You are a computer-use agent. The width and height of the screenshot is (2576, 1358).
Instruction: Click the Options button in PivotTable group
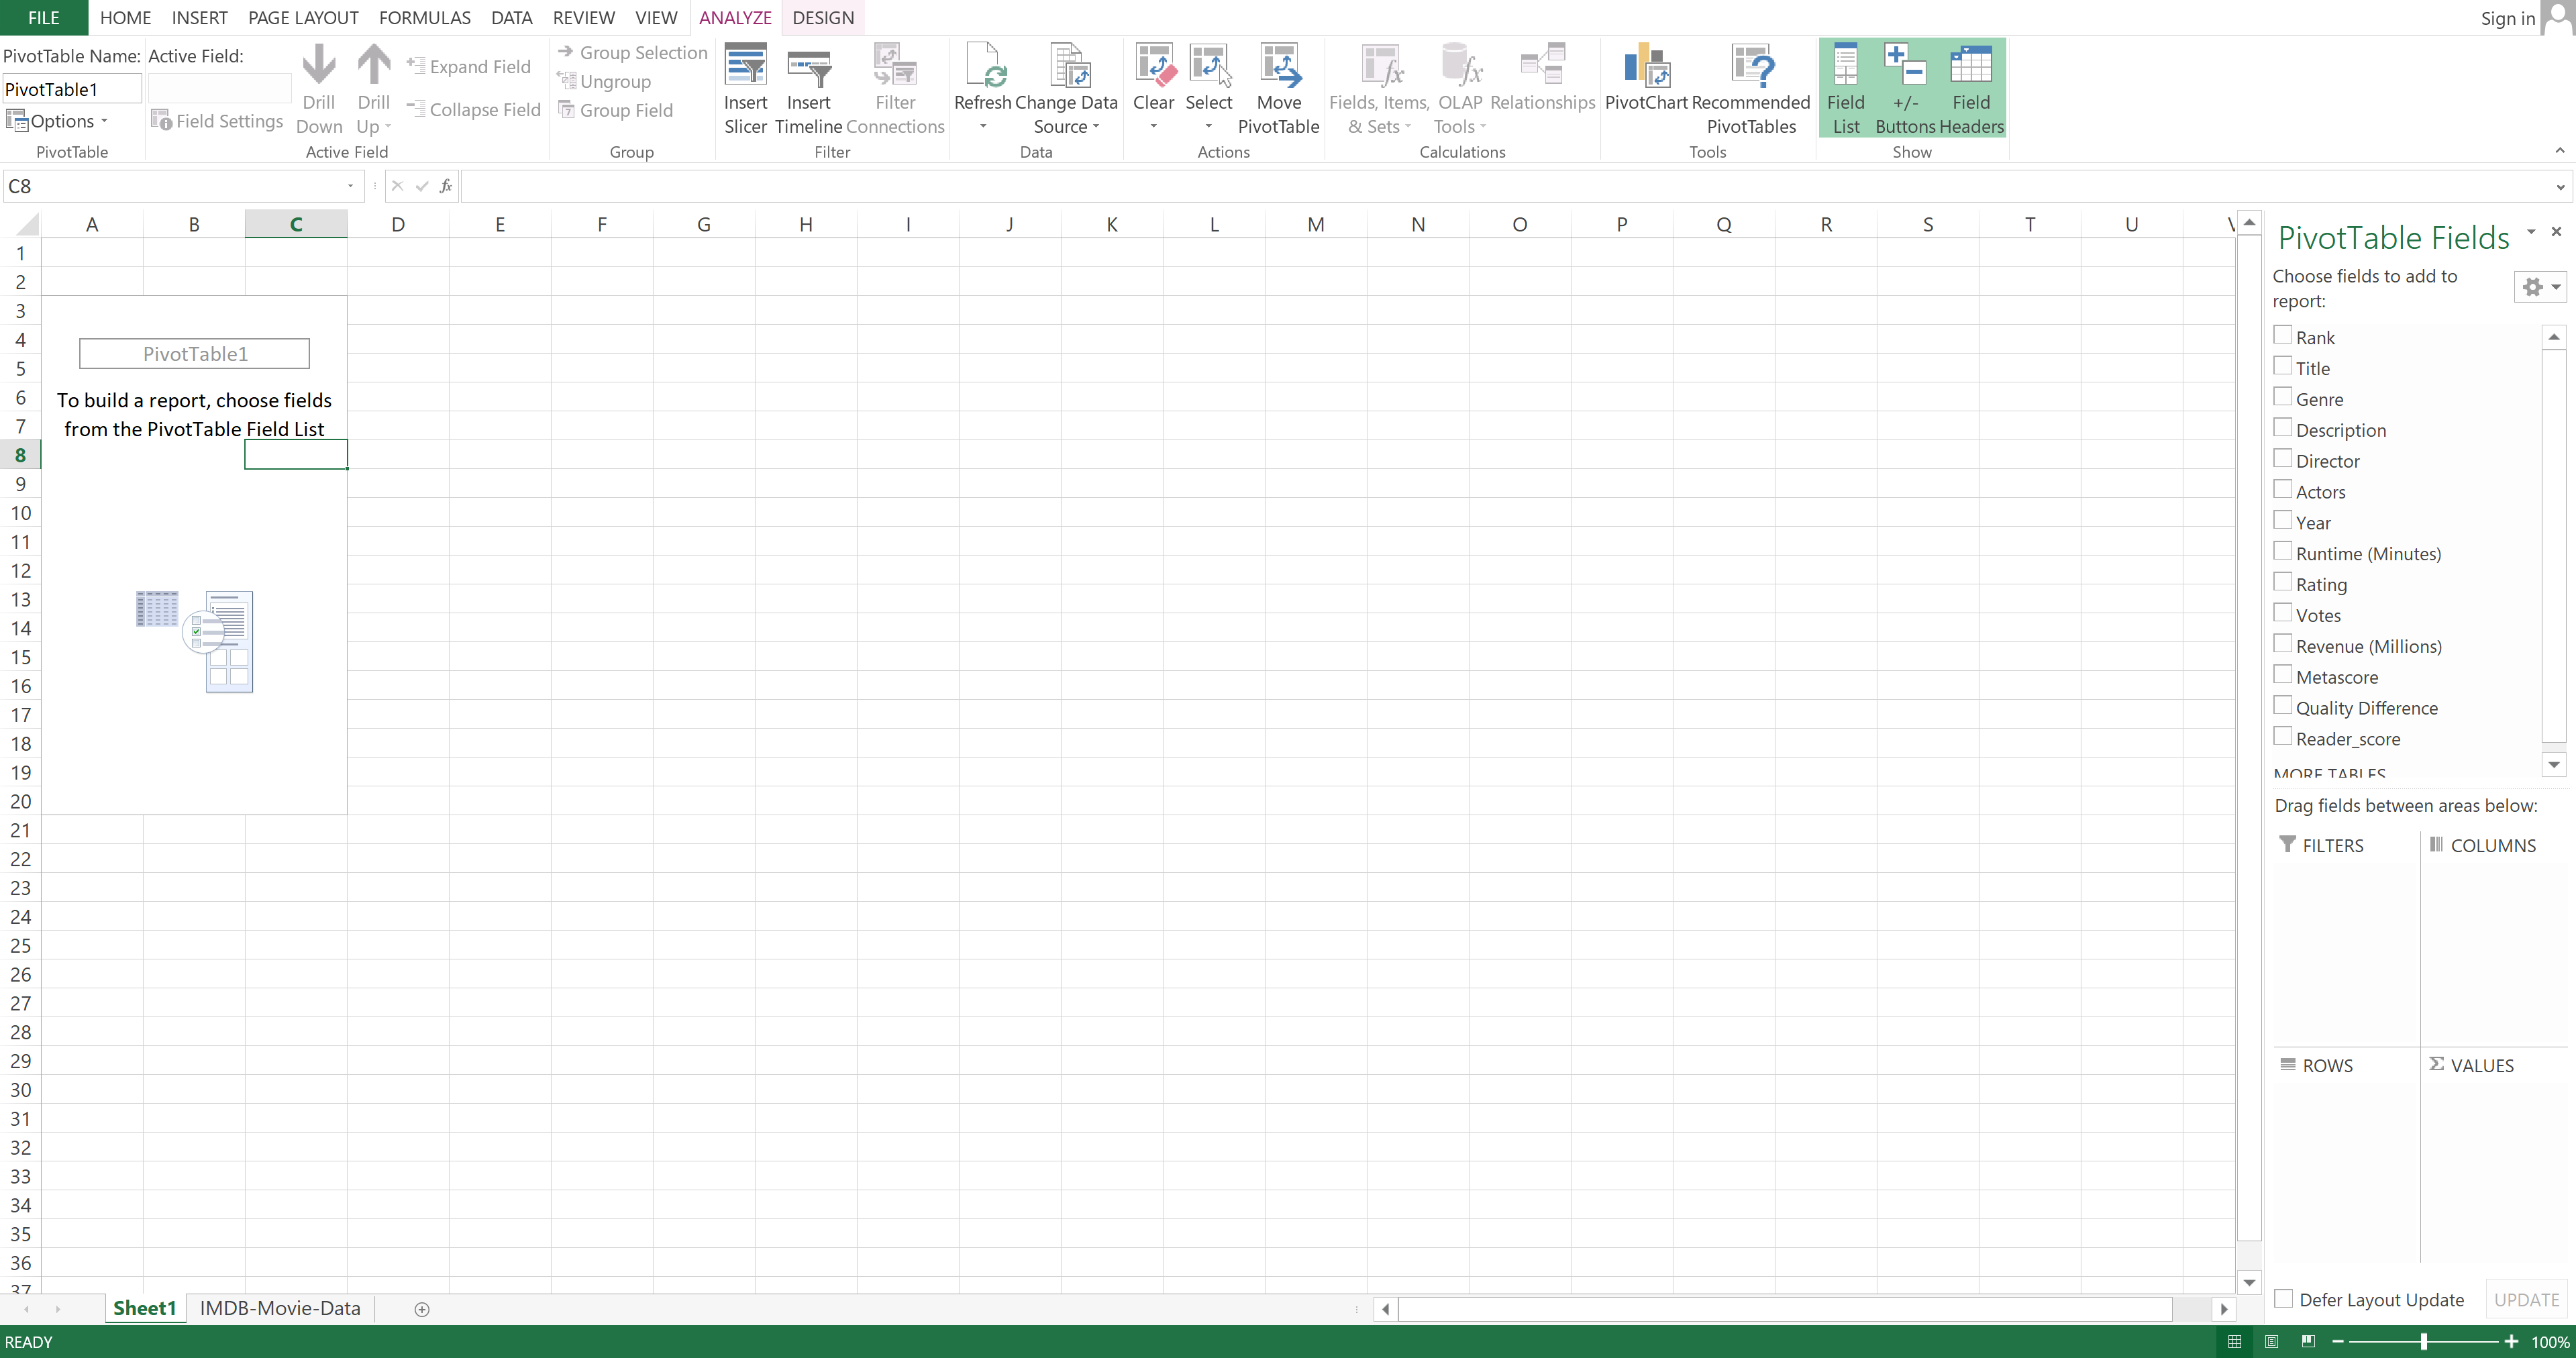60,121
